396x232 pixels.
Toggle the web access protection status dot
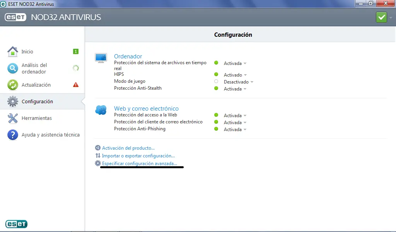coord(216,115)
